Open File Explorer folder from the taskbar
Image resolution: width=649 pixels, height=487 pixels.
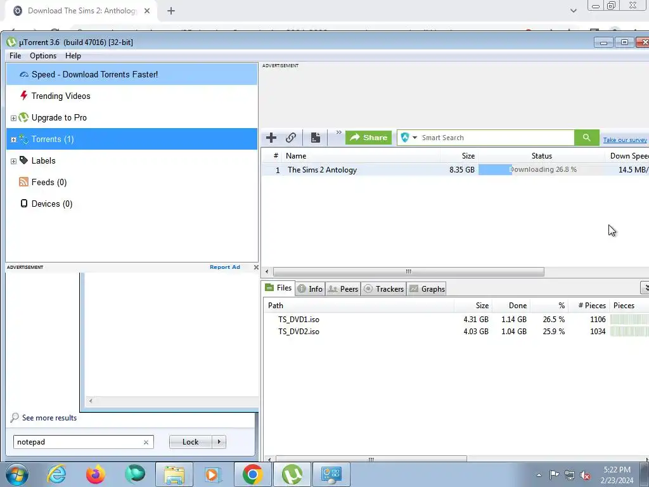coord(174,474)
